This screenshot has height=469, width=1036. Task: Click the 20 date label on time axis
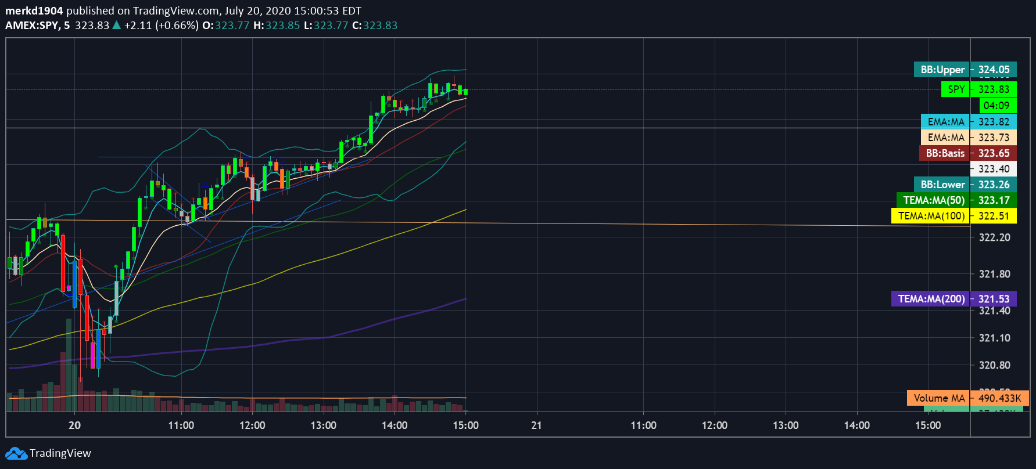[x=74, y=425]
